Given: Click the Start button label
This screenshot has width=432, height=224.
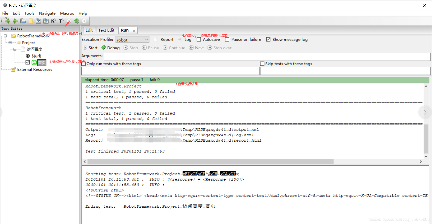Looking at the screenshot, I should point(93,48).
